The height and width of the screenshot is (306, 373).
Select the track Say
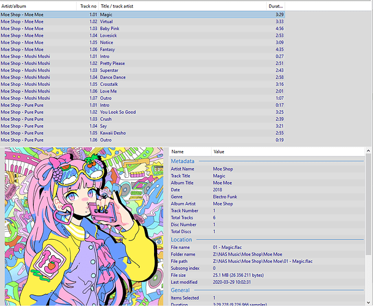pos(142,126)
